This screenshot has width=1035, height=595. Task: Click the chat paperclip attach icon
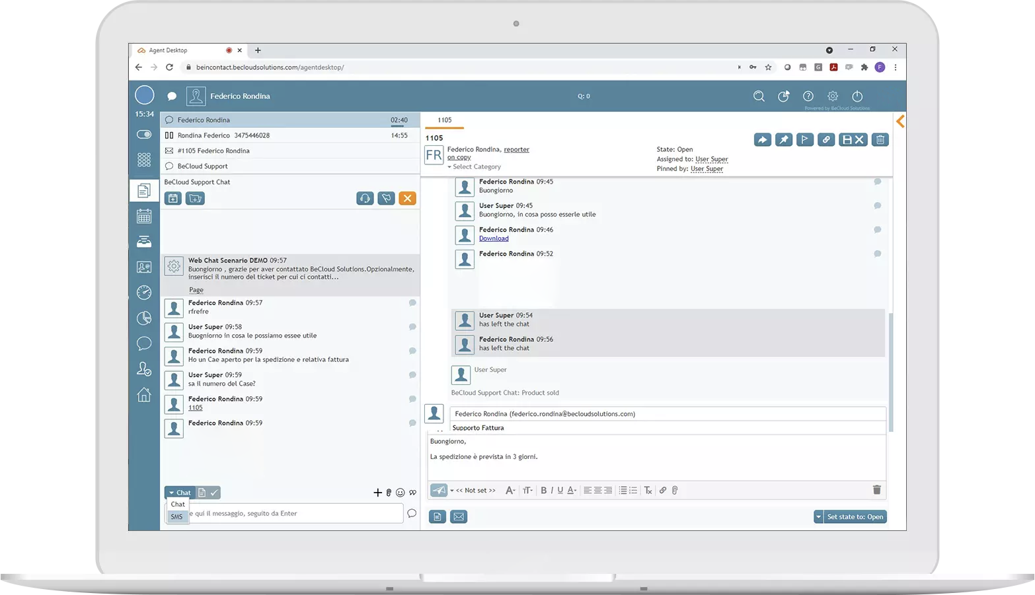tap(389, 493)
